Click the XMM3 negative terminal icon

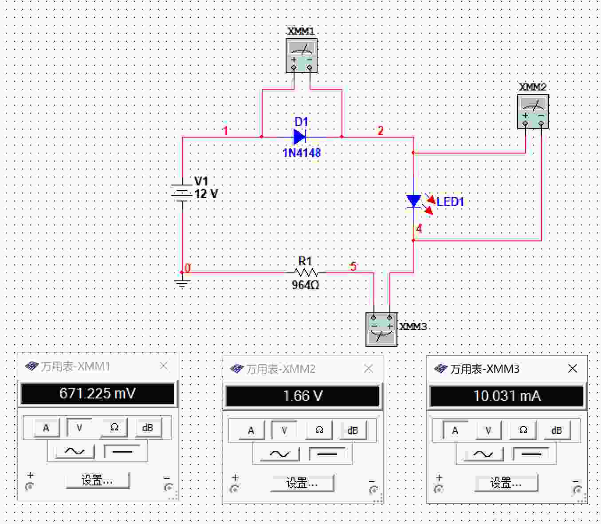coord(577,490)
